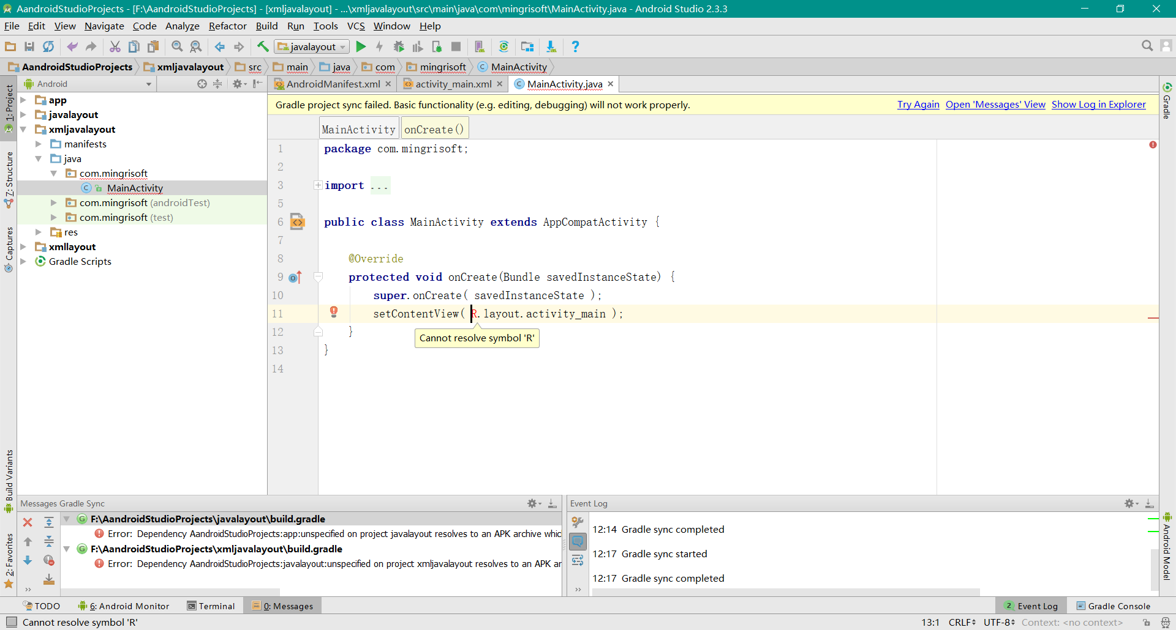Toggle the Favorites tool window button

[x=9, y=561]
